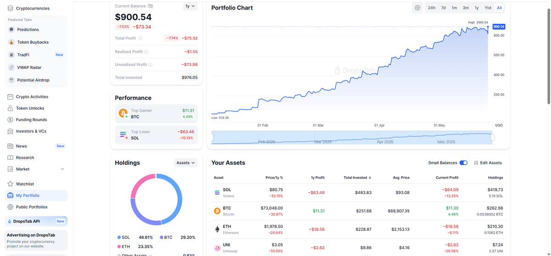
Task: Click the Predictions sidebar icon
Action: [x=11, y=29]
